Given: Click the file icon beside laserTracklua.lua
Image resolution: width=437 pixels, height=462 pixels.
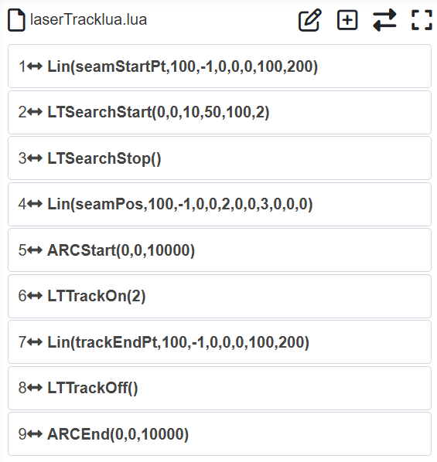Looking at the screenshot, I should pyautogui.click(x=16, y=20).
